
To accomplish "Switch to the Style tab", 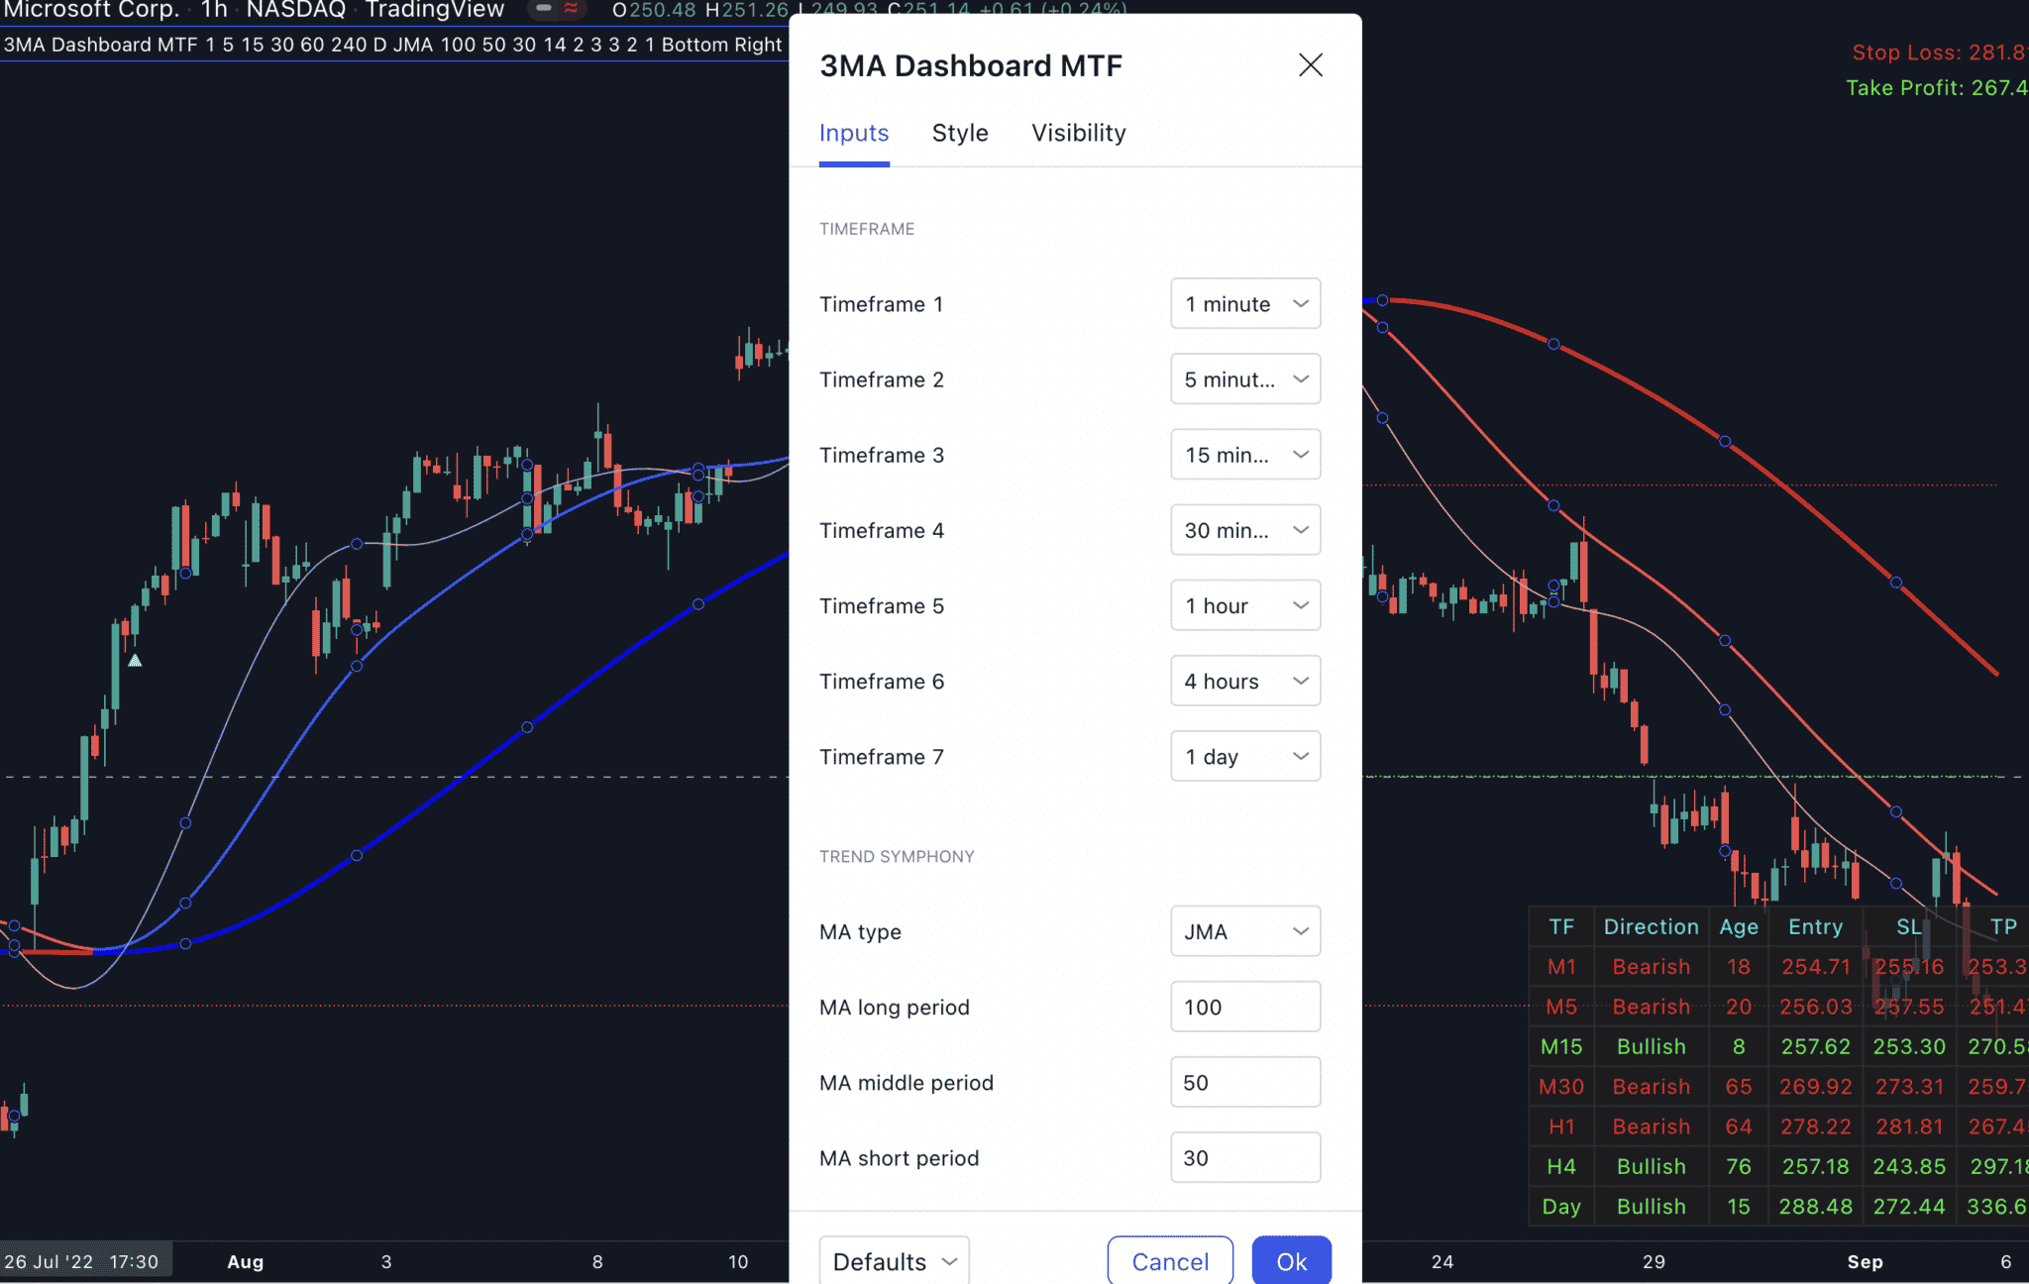I will pyautogui.click(x=958, y=132).
